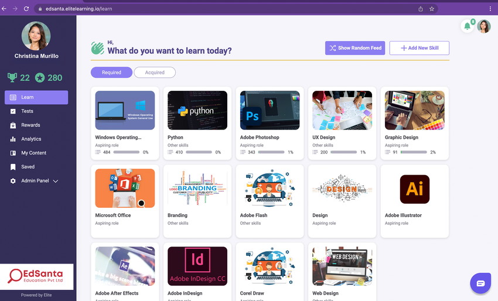
Task: Click the Adobe Photoshop title text
Action: [x=260, y=138]
